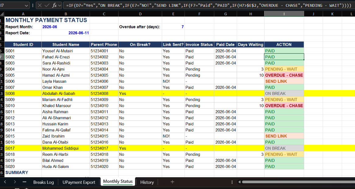Switch to the History sheet tab
Viewport: 355px width, 189px height.
point(147,182)
